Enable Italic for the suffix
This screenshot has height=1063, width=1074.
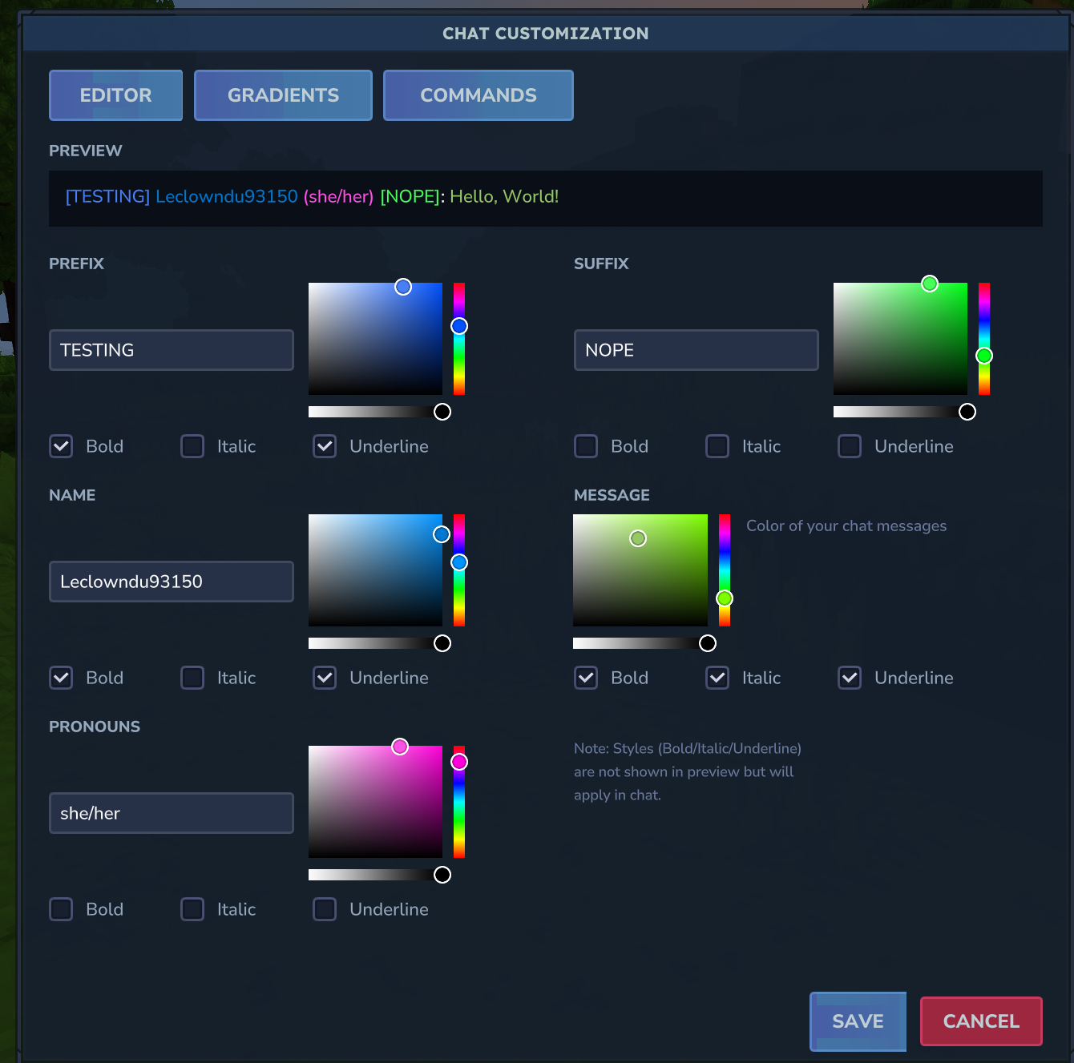point(717,446)
